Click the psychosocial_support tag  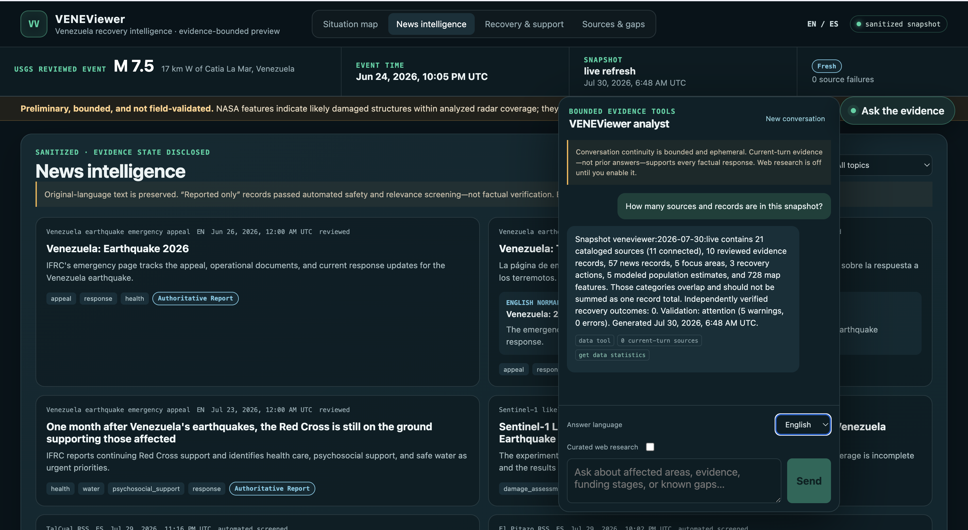click(x=146, y=488)
